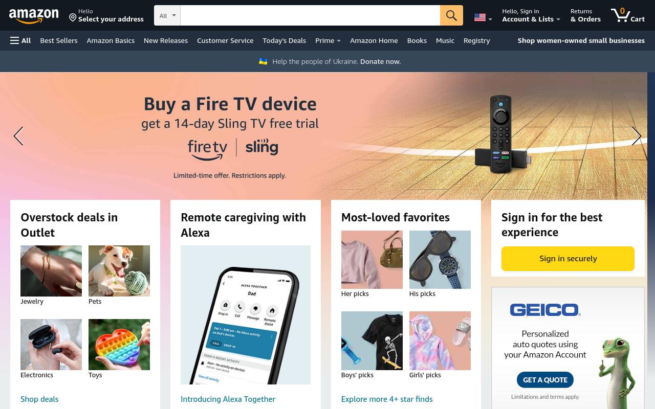
Task: Focus the Amazon search text field
Action: point(310,15)
